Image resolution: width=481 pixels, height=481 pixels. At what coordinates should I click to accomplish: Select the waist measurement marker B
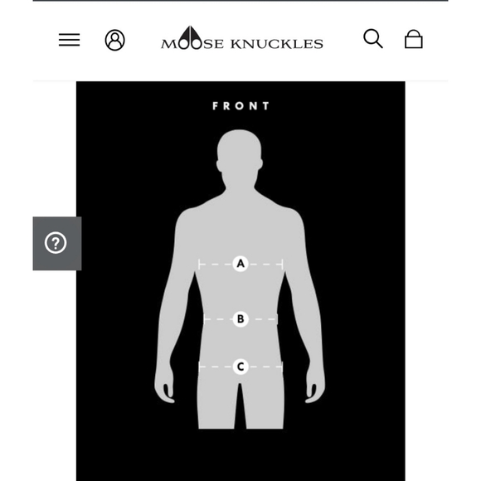(240, 319)
